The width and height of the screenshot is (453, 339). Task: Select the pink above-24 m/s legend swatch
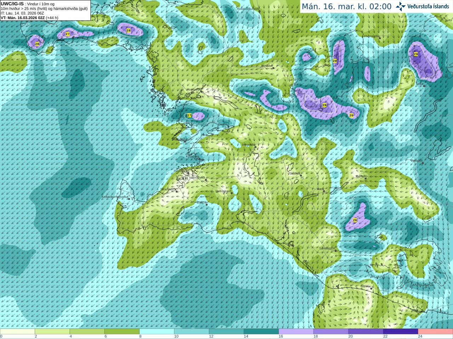pyautogui.click(x=436, y=331)
